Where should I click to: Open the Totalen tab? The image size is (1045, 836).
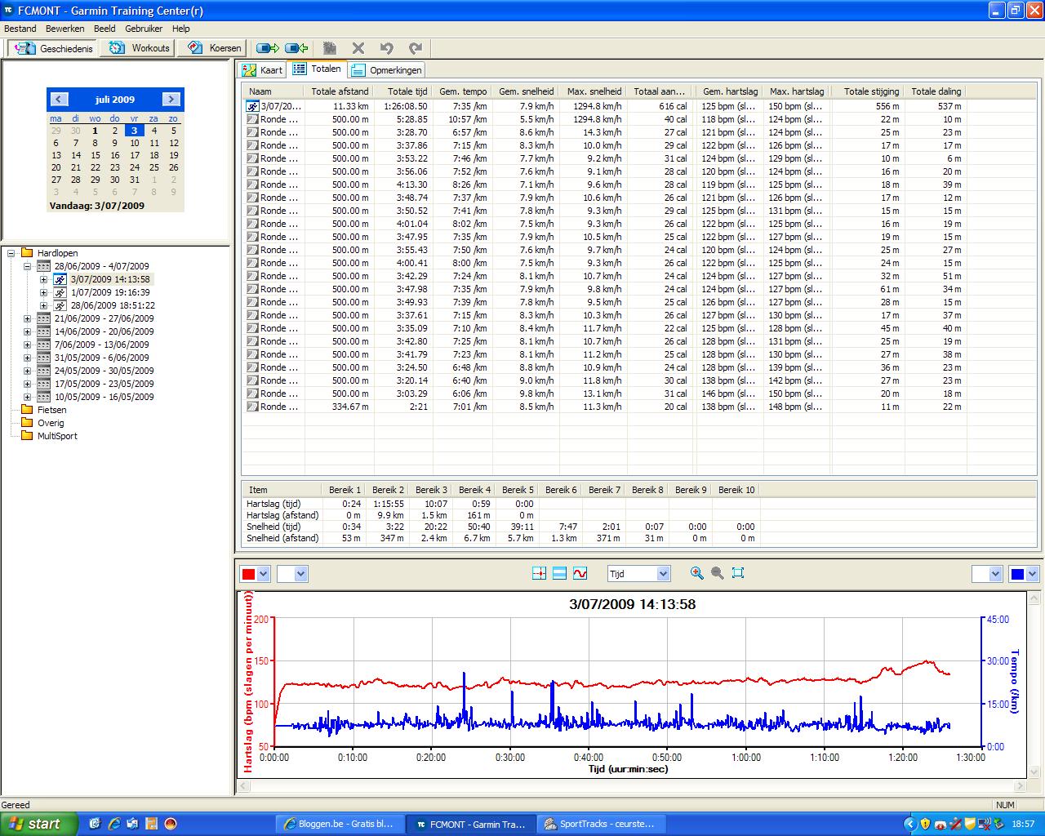pyautogui.click(x=318, y=69)
